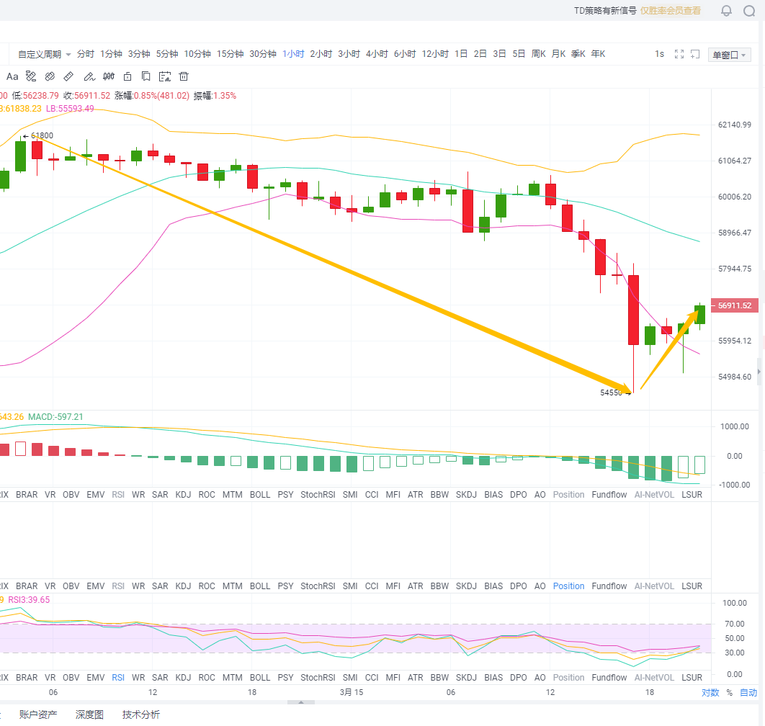Open the search magnifier icon
765x726 pixels.
click(x=749, y=11)
